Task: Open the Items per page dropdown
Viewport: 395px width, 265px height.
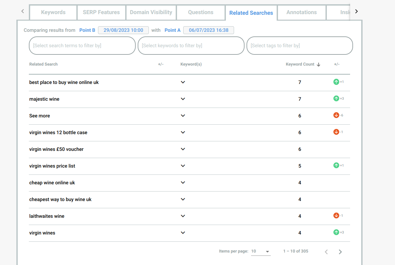Action: [x=261, y=252]
